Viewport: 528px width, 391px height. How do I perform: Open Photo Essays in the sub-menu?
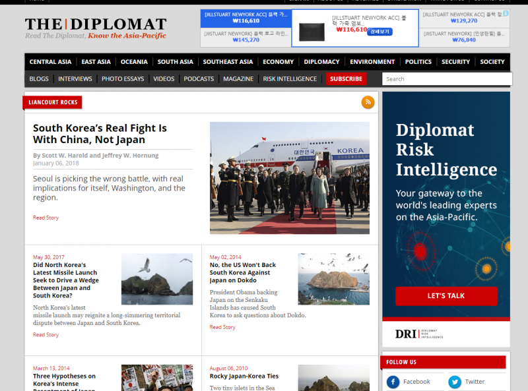(122, 79)
